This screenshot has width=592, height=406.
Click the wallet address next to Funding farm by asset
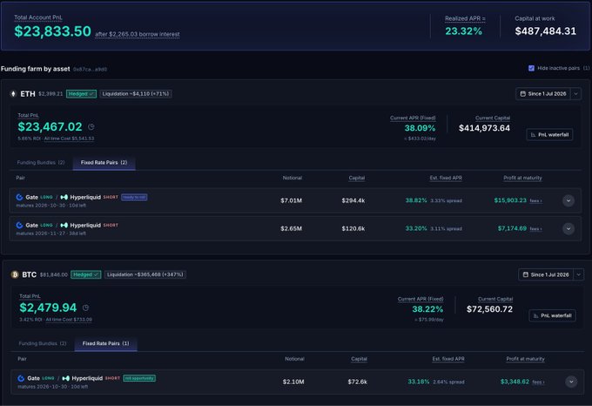[x=90, y=69]
